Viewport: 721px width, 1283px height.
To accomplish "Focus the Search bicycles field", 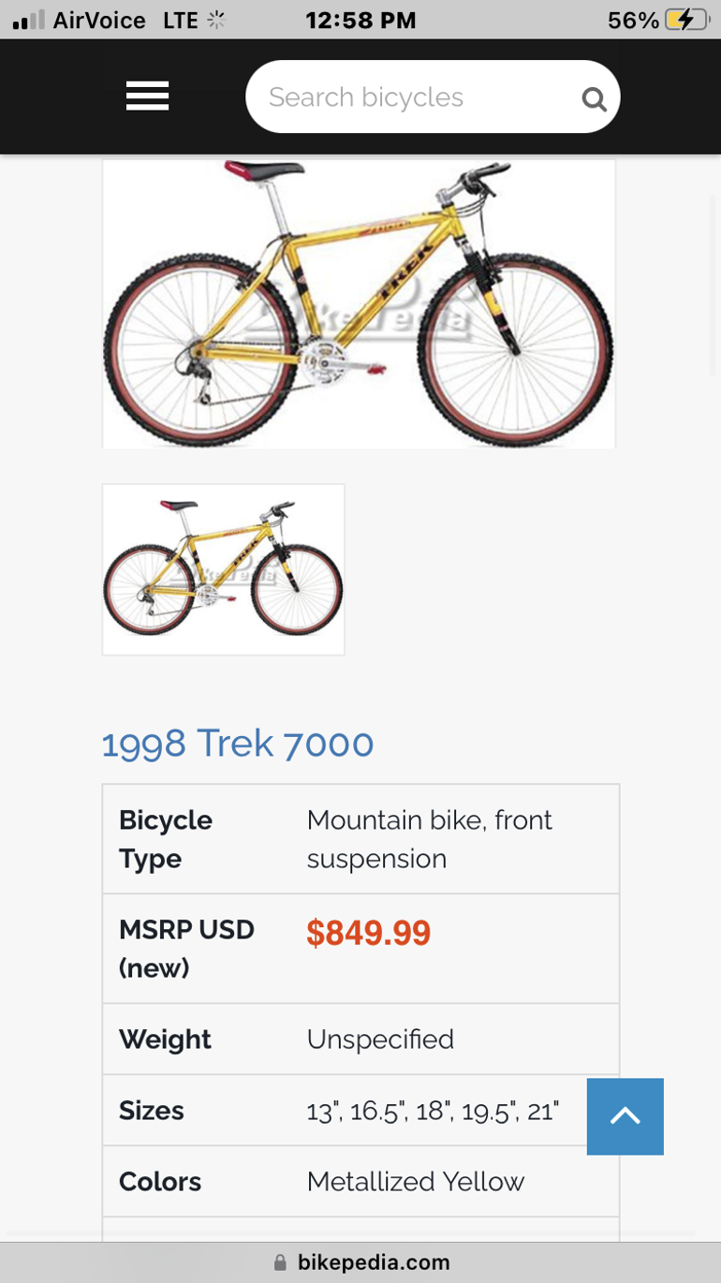I will click(412, 97).
